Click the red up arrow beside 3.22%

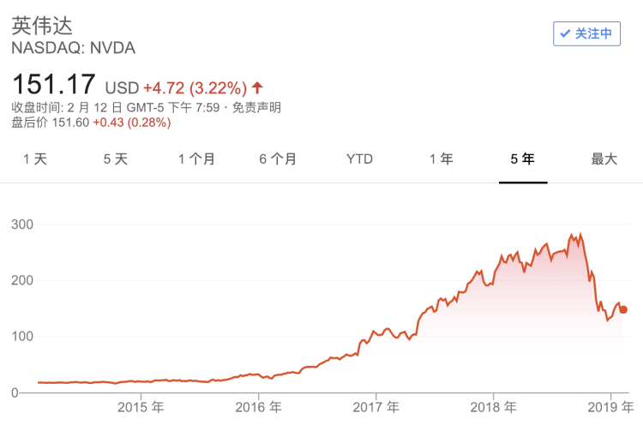click(257, 87)
